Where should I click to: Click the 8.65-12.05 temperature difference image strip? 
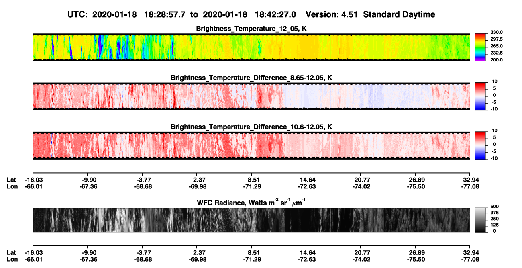pos(251,96)
